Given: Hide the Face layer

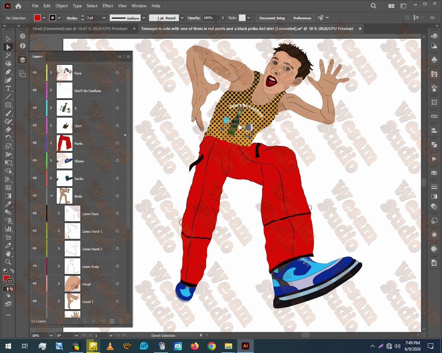Looking at the screenshot, I should coord(35,73).
